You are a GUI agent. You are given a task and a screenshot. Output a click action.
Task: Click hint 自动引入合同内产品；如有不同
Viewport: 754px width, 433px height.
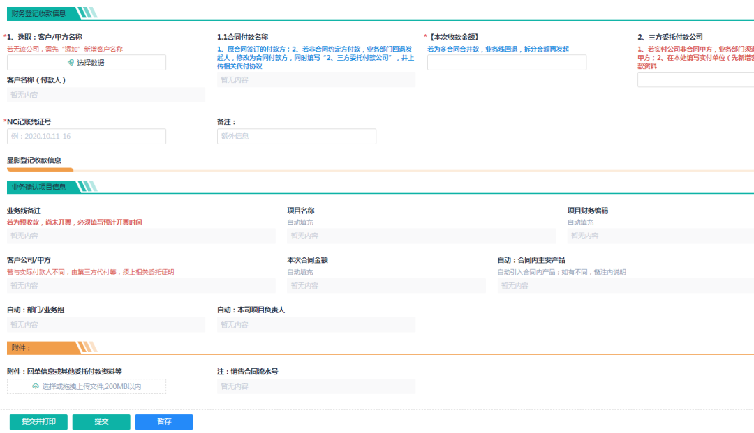click(561, 272)
